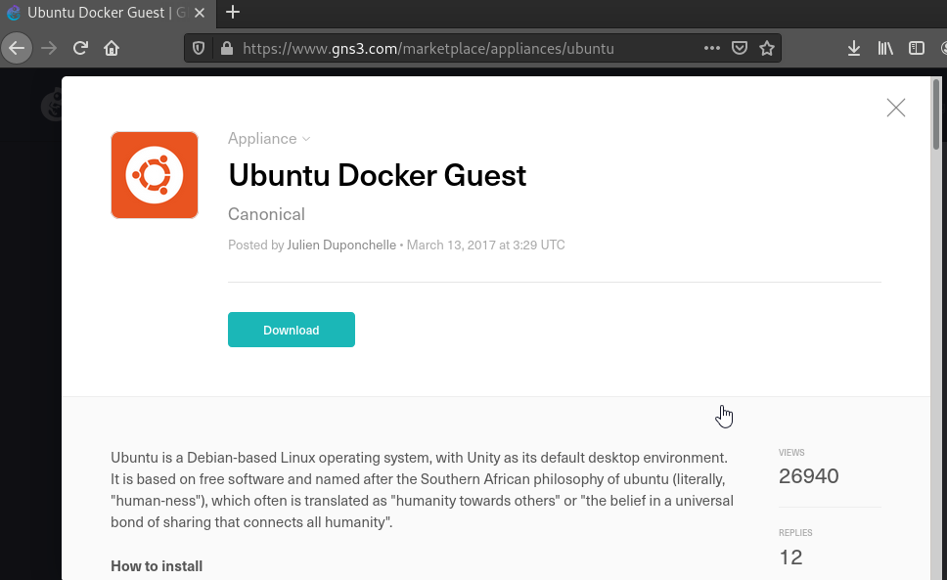
Task: Click the Ubuntu logo thumbnail
Action: tap(155, 175)
